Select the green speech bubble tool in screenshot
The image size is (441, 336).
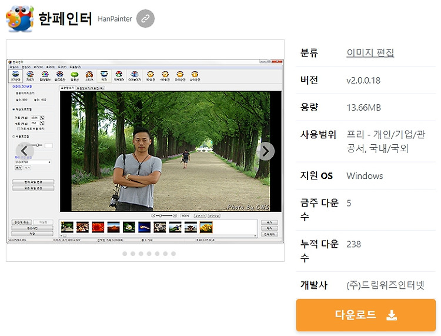point(74,76)
